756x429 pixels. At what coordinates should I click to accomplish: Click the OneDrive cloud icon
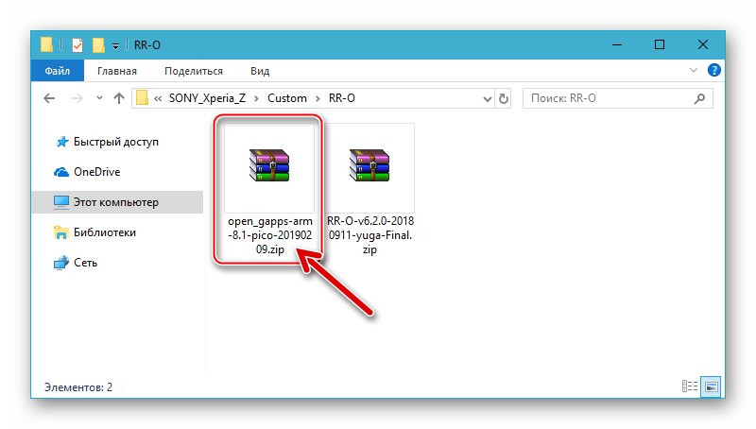coord(61,172)
